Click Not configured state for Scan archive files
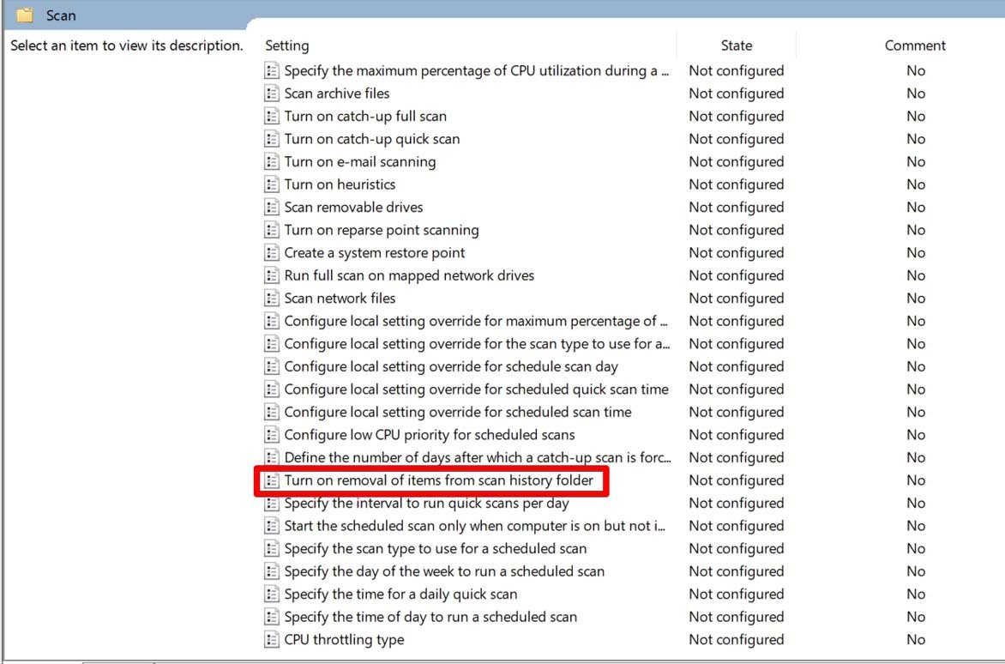The width and height of the screenshot is (1005, 664). 736,94
